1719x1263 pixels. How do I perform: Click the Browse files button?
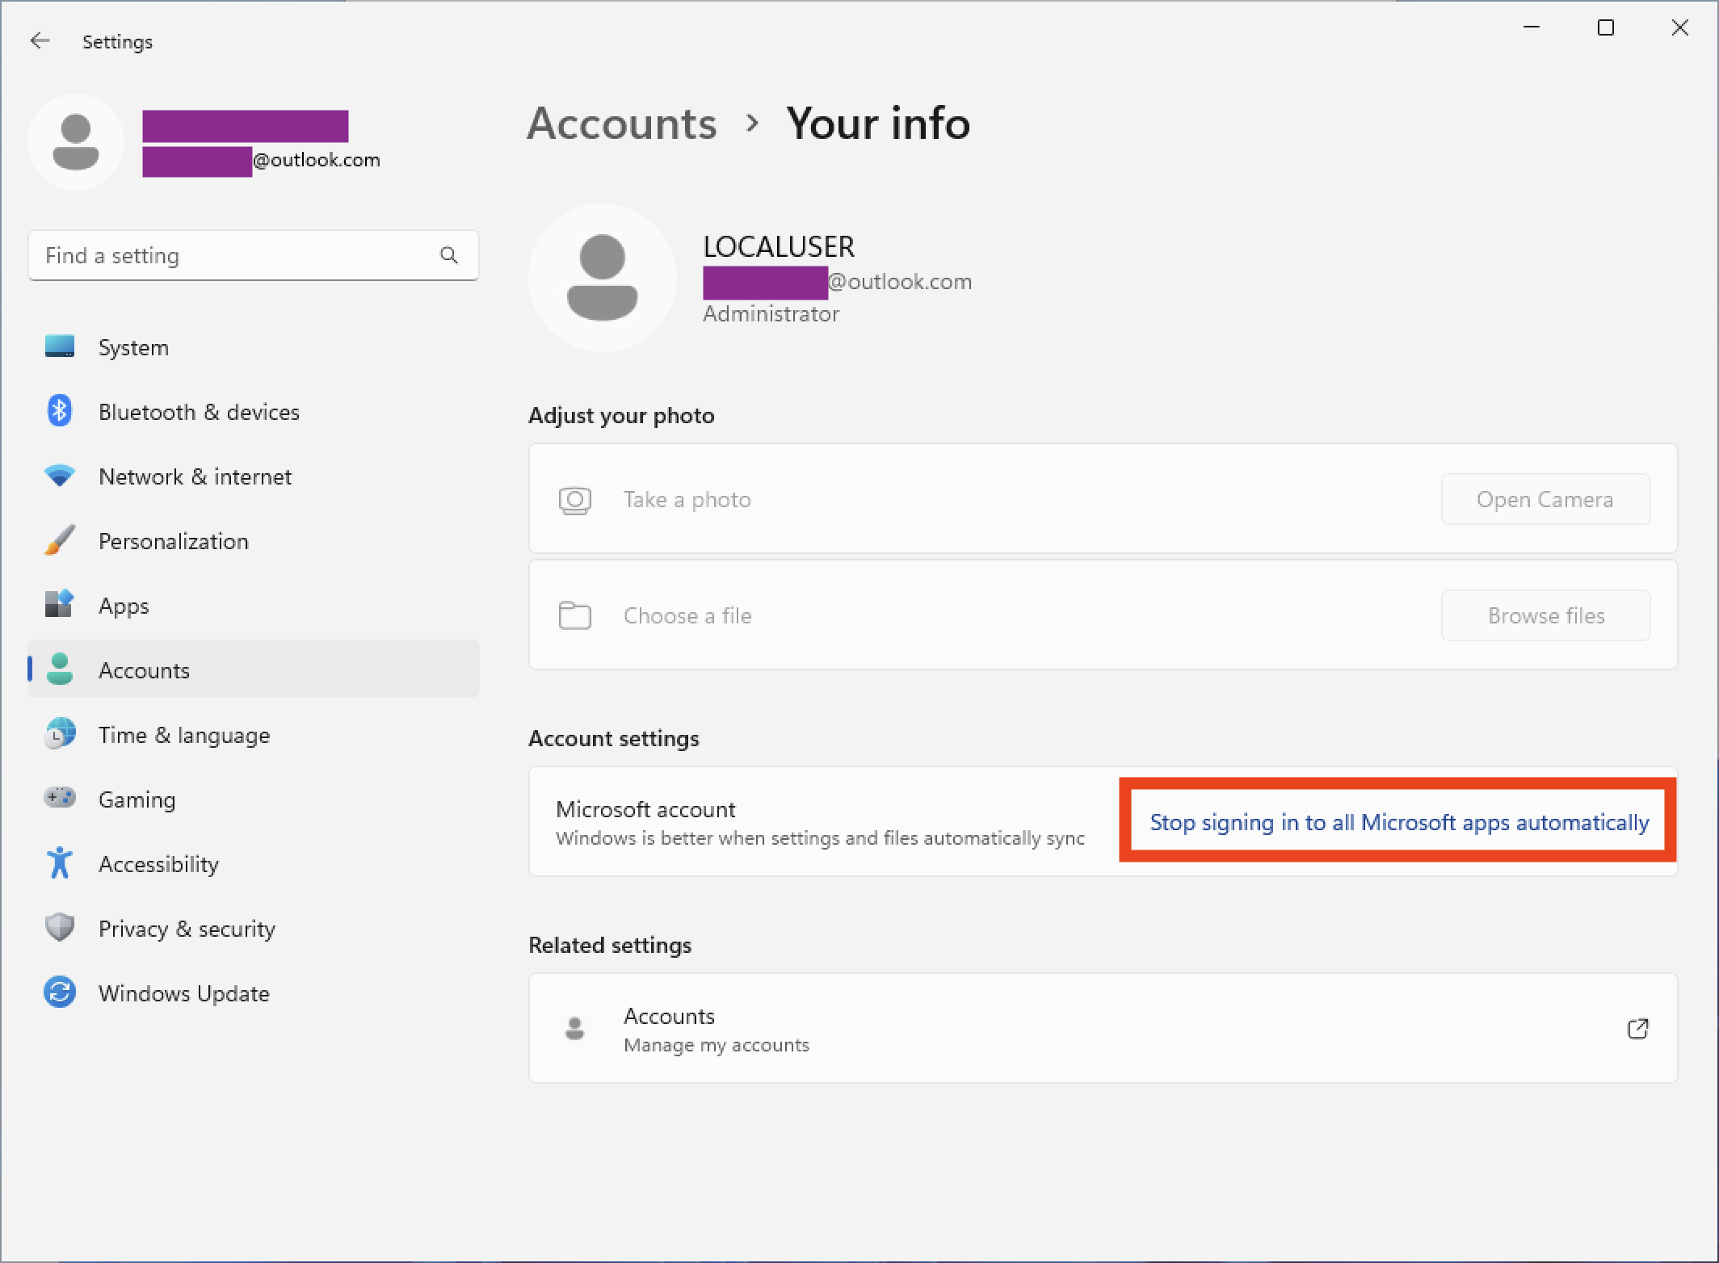coord(1545,615)
